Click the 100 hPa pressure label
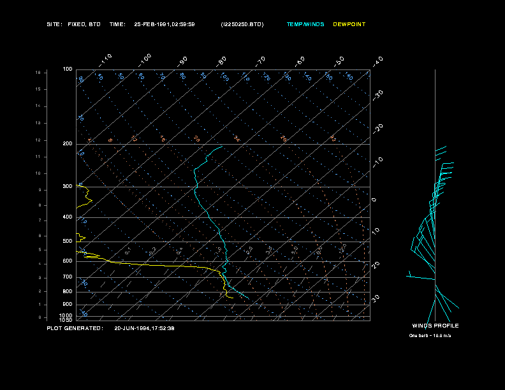The image size is (505, 390). pyautogui.click(x=68, y=69)
